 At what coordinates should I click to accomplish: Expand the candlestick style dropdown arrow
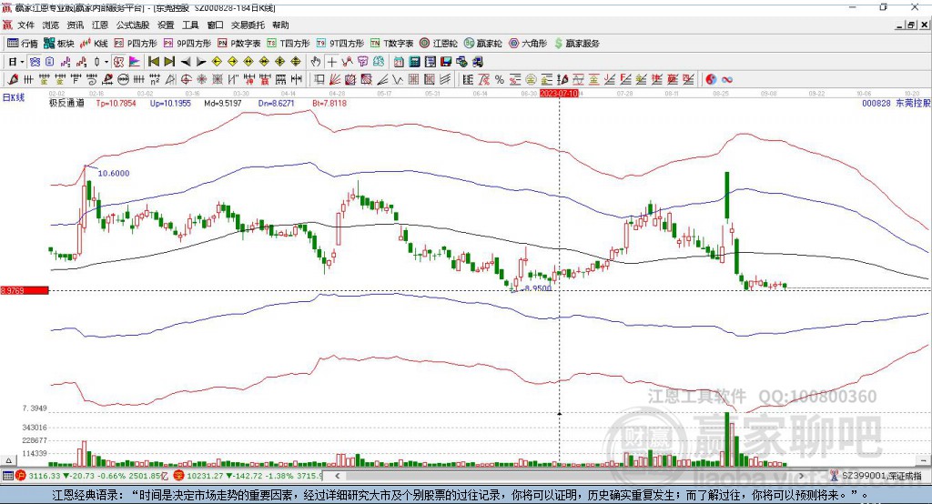coord(106,62)
